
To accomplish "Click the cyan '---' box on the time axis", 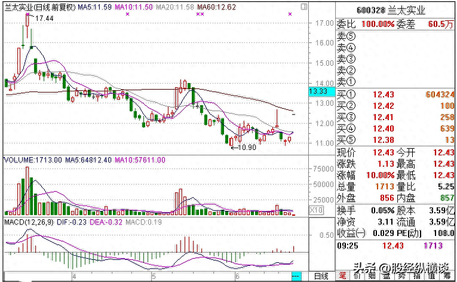I will pyautogui.click(x=296, y=276).
